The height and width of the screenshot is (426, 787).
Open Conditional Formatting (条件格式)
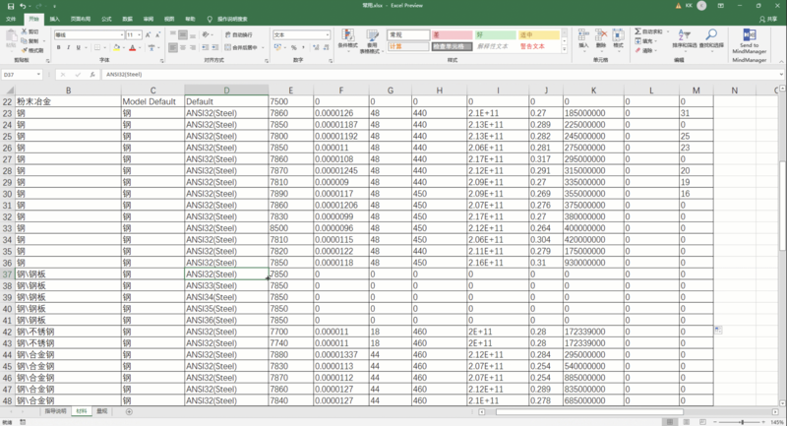pyautogui.click(x=347, y=39)
